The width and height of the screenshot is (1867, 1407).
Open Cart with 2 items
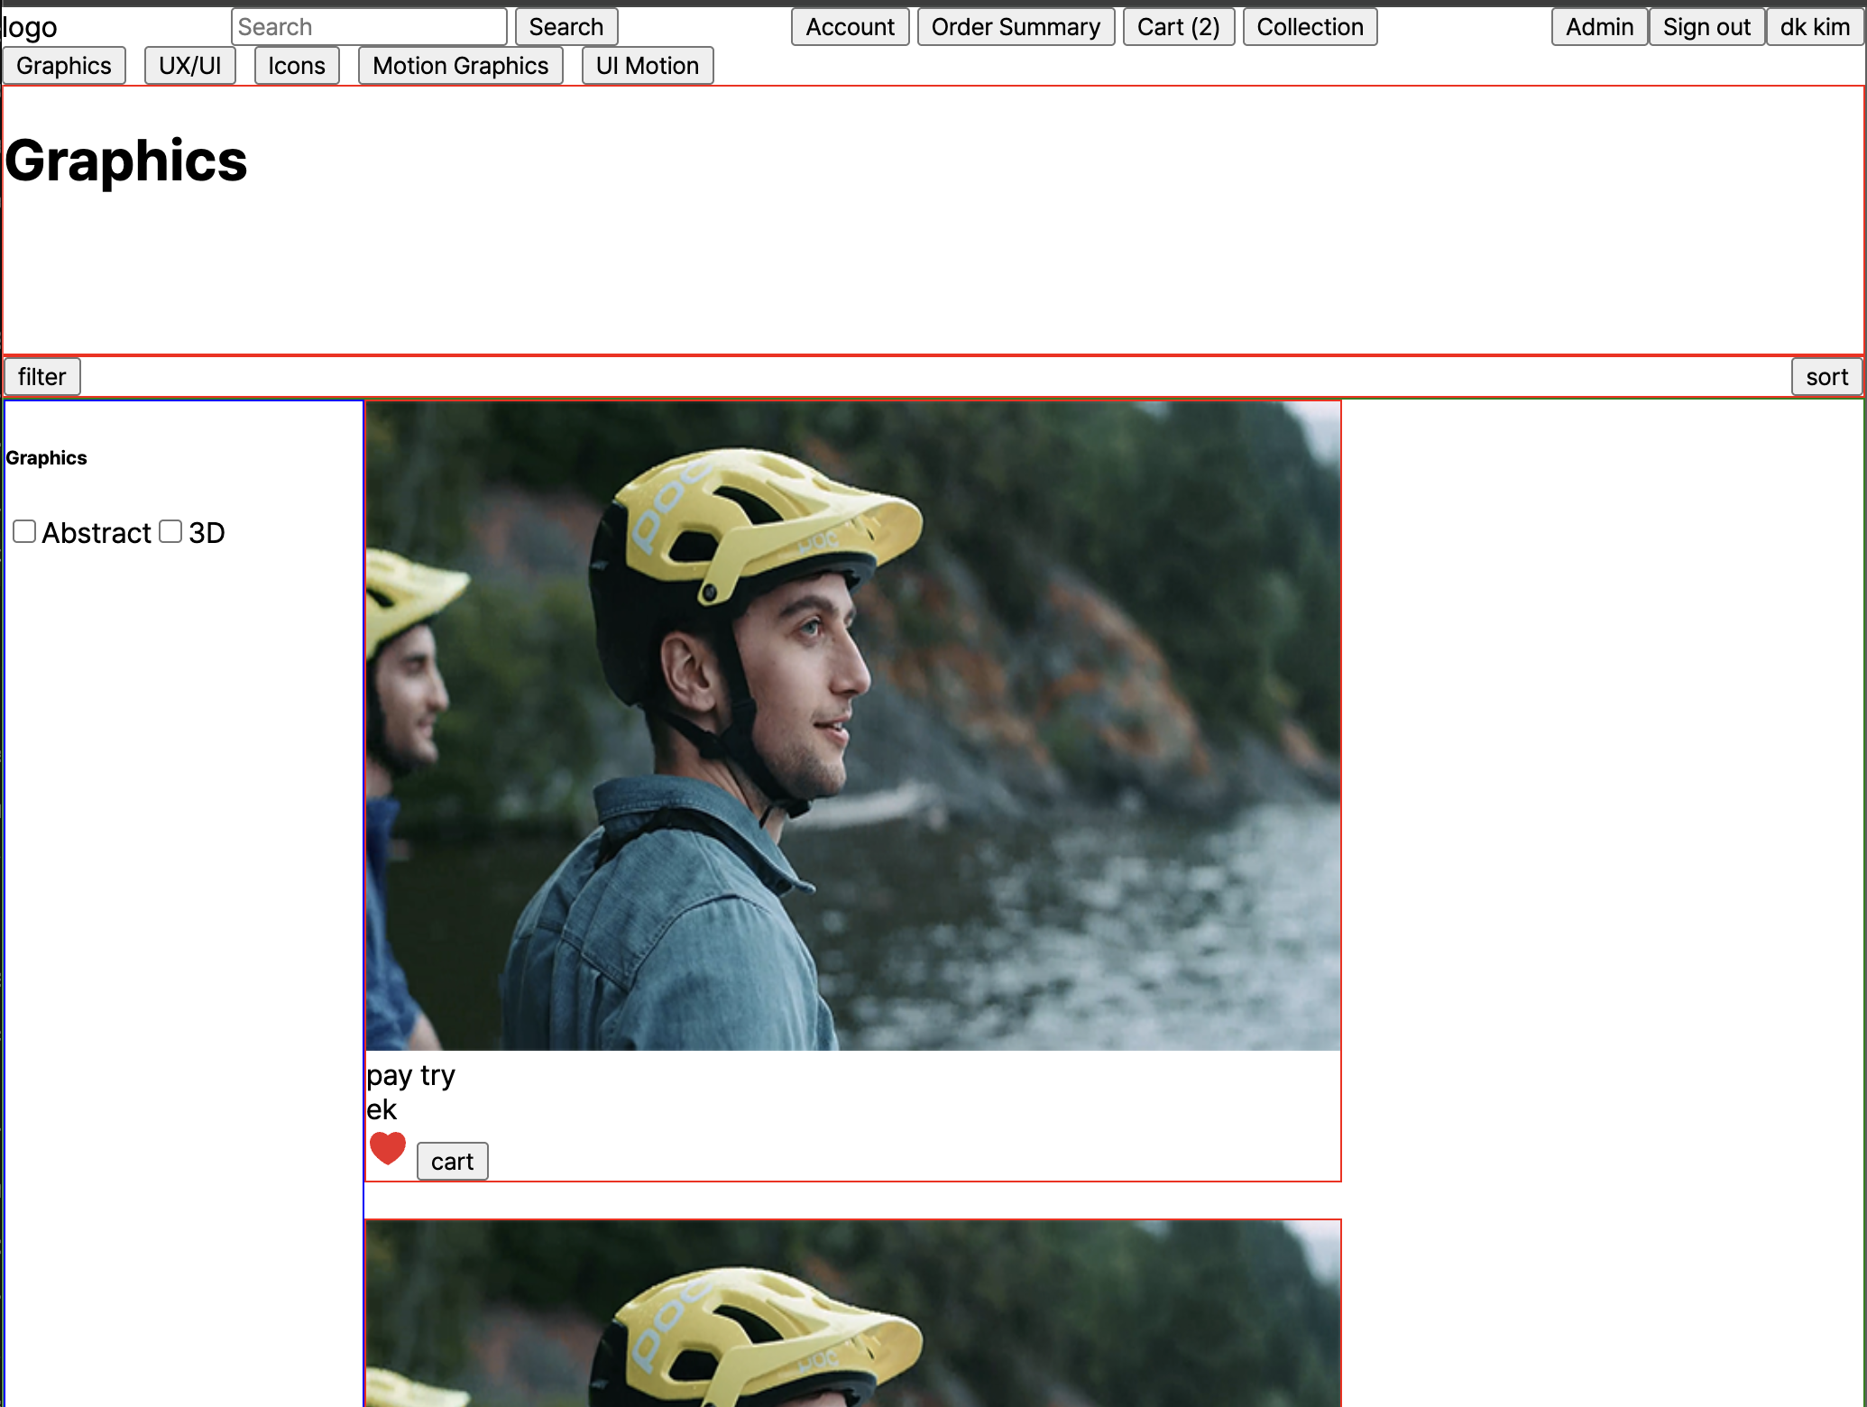(1178, 27)
